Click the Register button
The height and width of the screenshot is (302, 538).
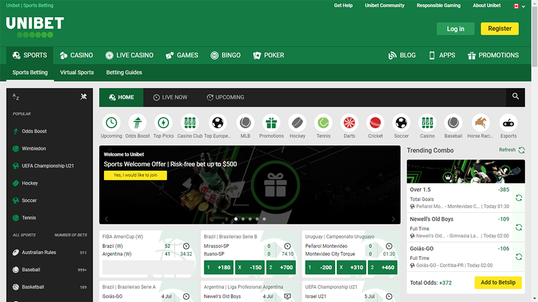[x=499, y=29]
